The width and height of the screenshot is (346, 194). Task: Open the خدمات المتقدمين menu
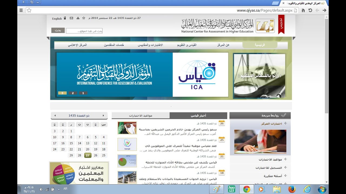coord(114,45)
